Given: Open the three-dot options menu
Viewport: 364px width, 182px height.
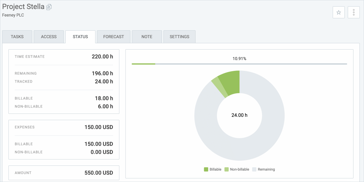Looking at the screenshot, I should (353, 12).
